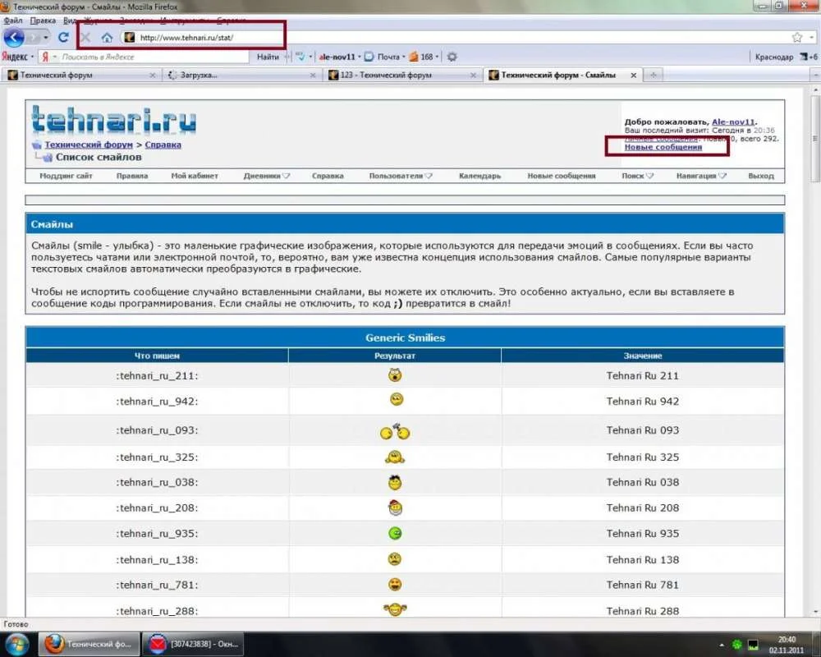
Task: Click the site favicon in the address bar
Action: point(130,38)
